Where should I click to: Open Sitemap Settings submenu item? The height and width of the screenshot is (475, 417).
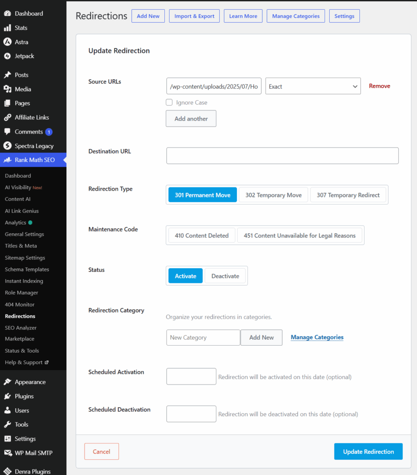(x=25, y=258)
